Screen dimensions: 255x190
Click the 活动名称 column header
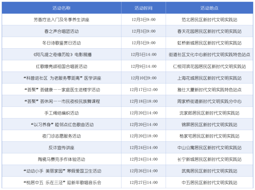pyautogui.click(x=61, y=8)
